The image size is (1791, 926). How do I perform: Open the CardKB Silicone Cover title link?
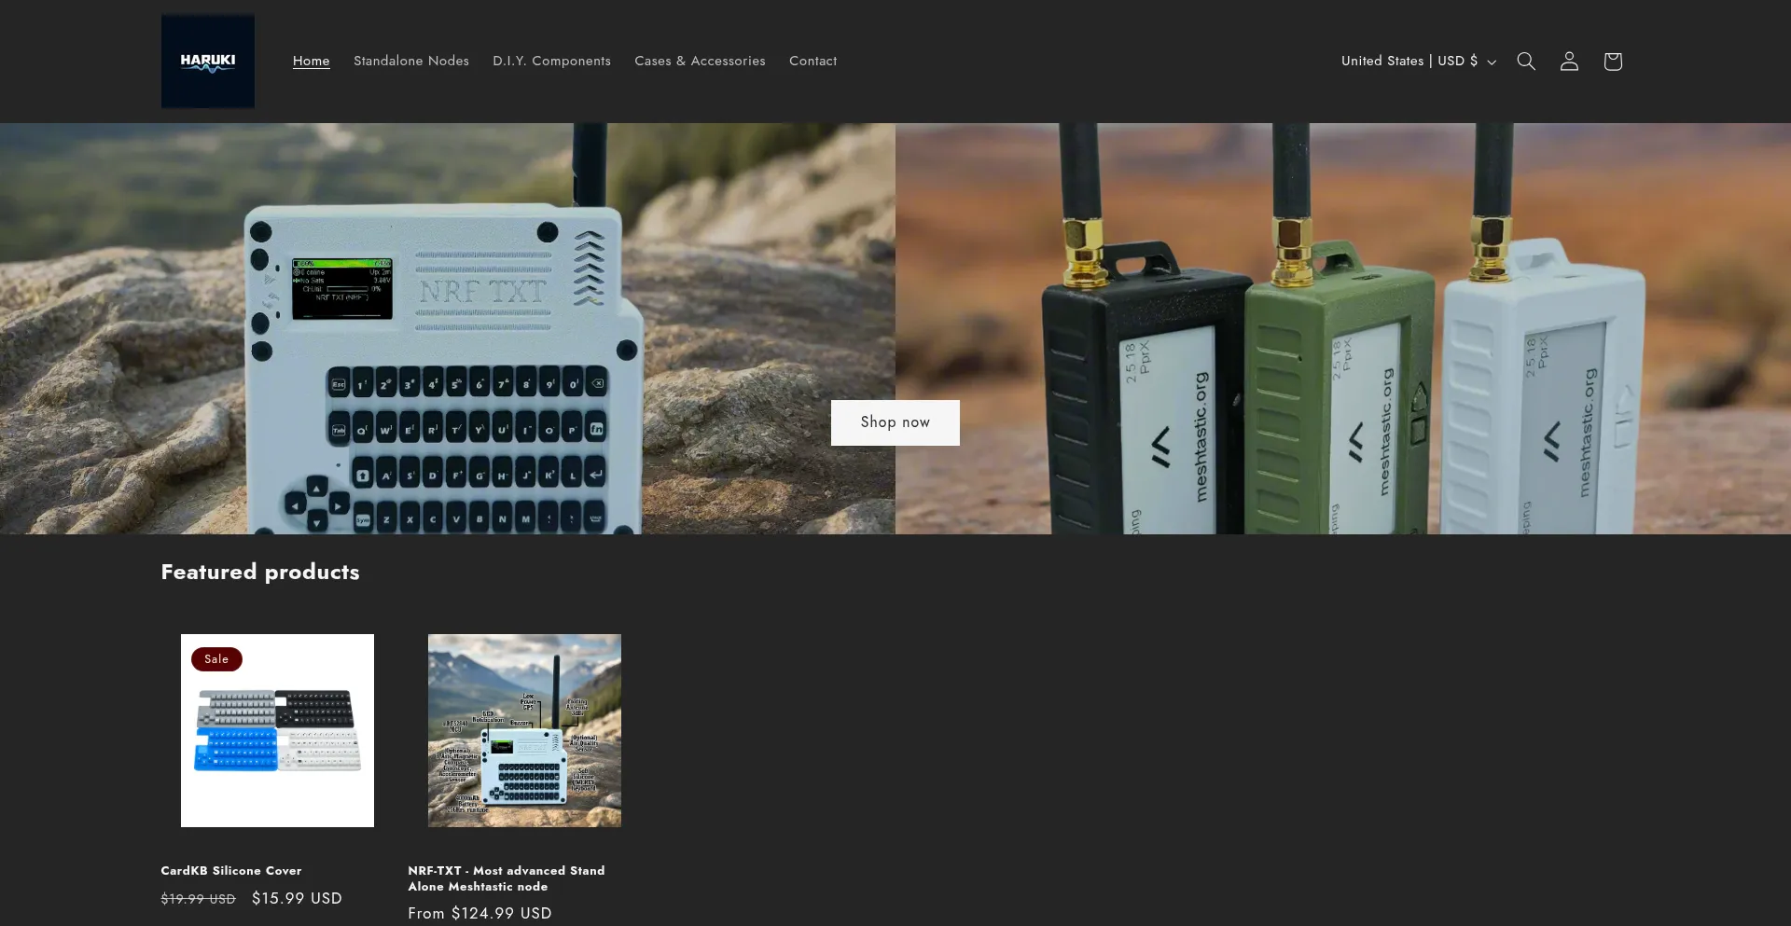pos(230,871)
